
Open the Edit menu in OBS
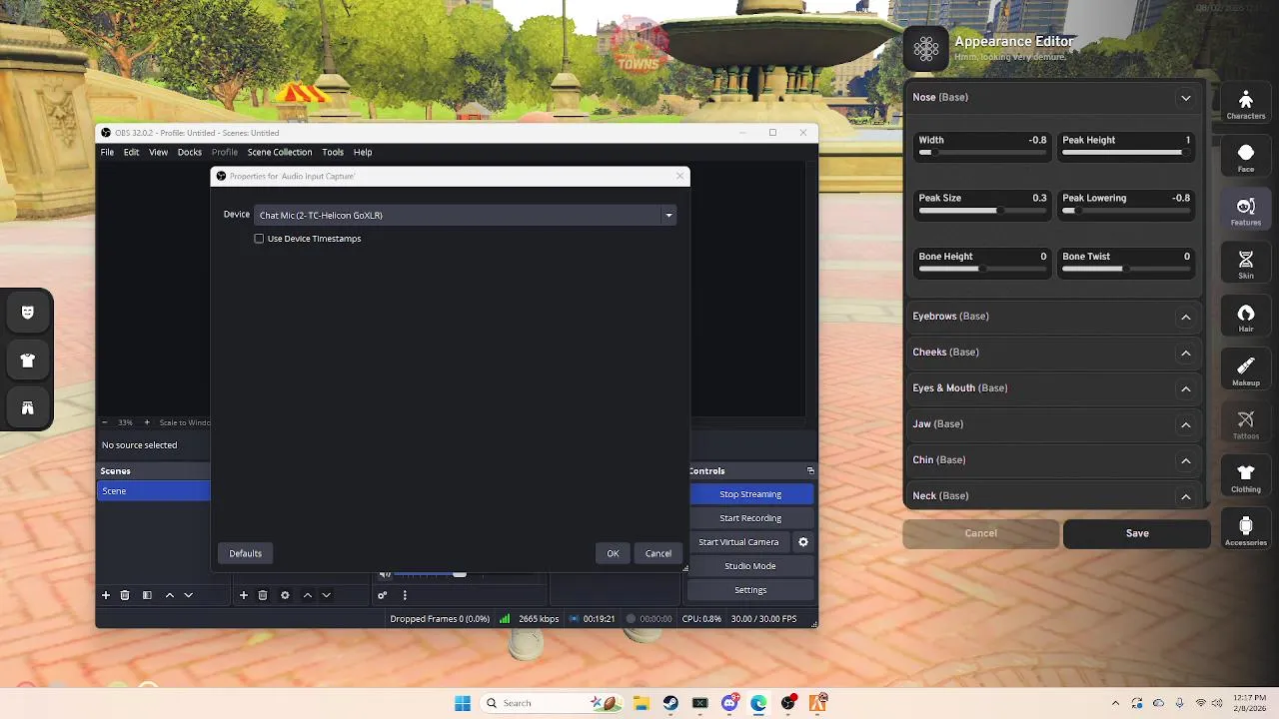point(131,153)
